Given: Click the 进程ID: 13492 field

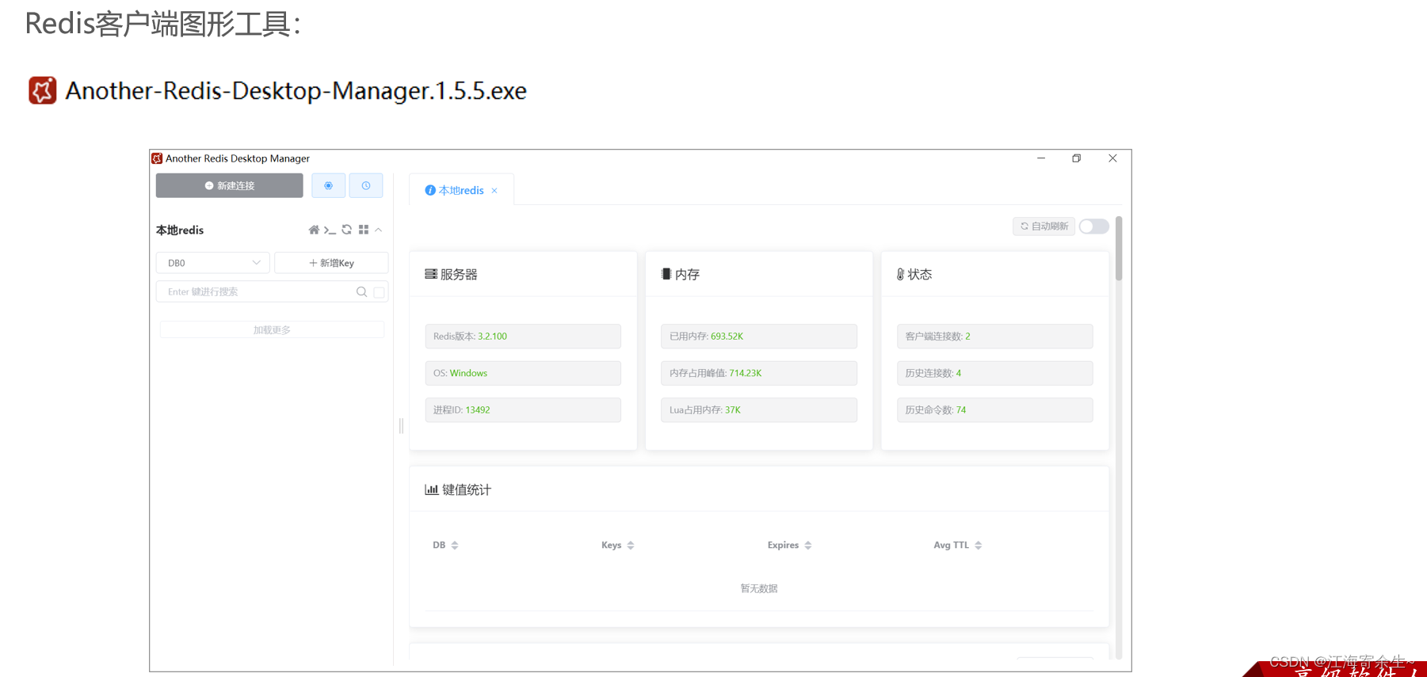Looking at the screenshot, I should pos(523,410).
